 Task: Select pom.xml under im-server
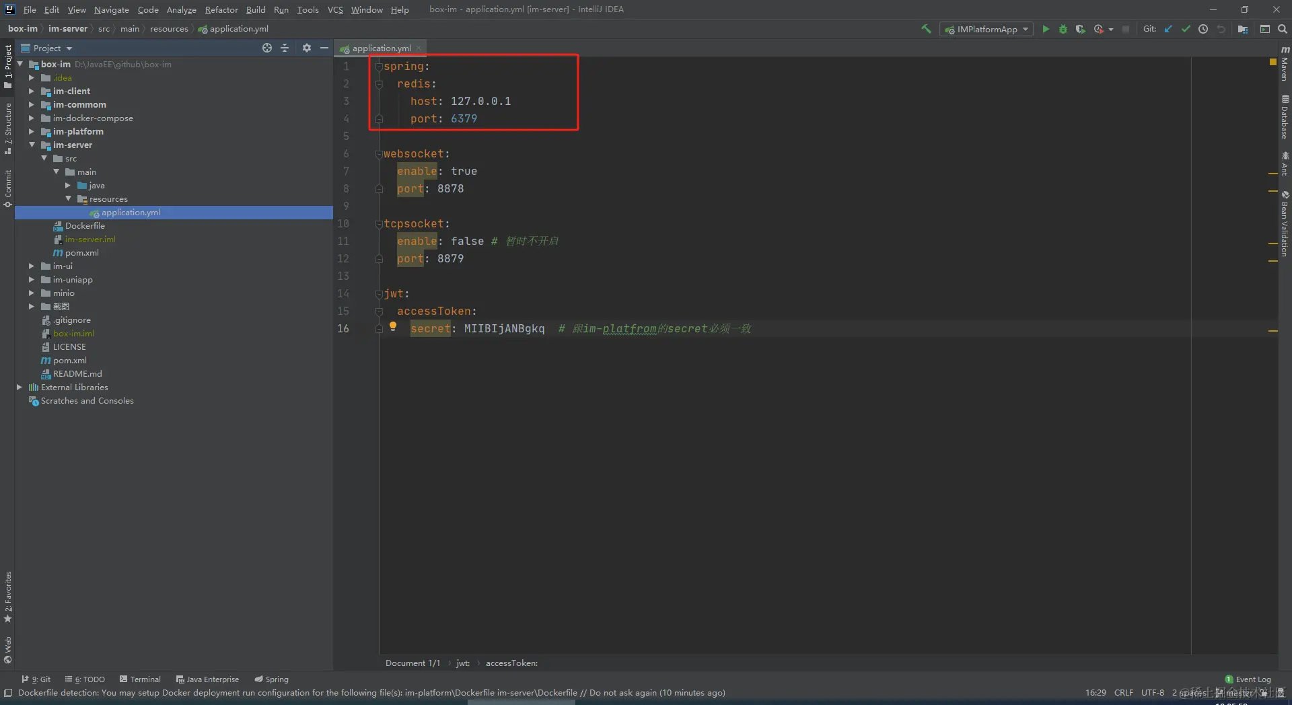point(81,252)
